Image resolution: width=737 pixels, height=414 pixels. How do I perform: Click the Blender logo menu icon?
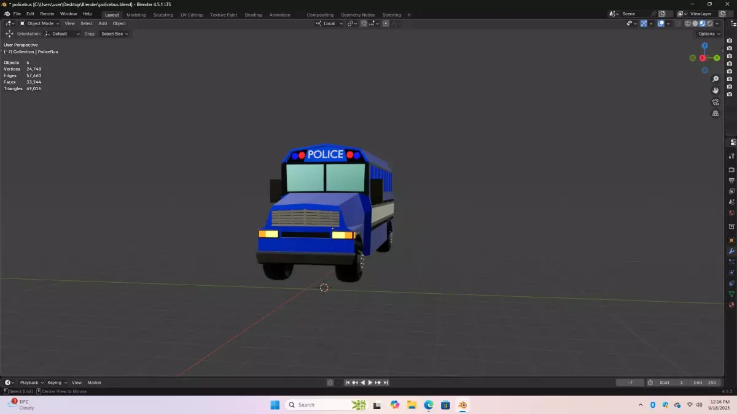coord(7,14)
